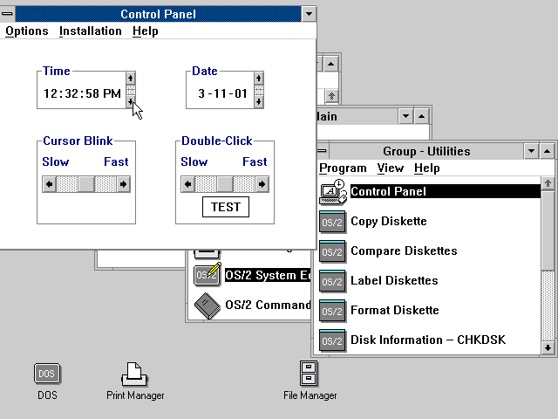The image size is (558, 419).
Task: Increase date with the Date up arrow
Action: pos(259,79)
